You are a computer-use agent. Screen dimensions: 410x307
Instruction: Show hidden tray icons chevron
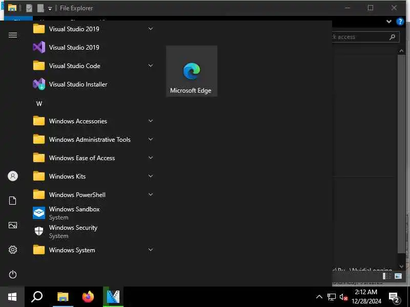pos(319,297)
